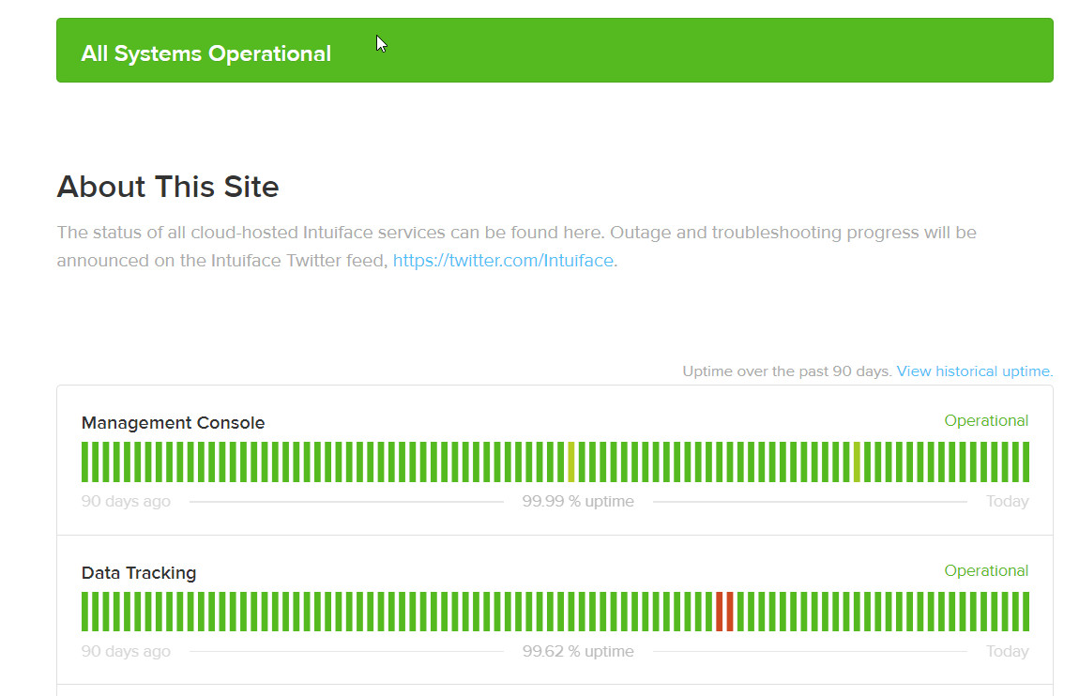Screen dimensions: 1079x696
Task: Click the 99.99 % uptime text
Action: pos(578,502)
